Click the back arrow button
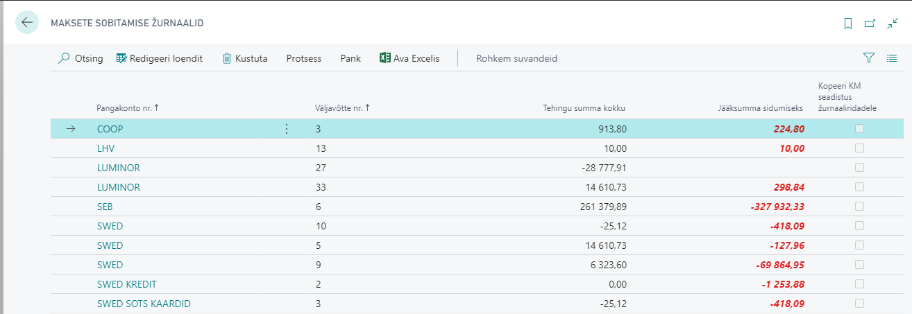The height and width of the screenshot is (314, 912). pyautogui.click(x=27, y=22)
